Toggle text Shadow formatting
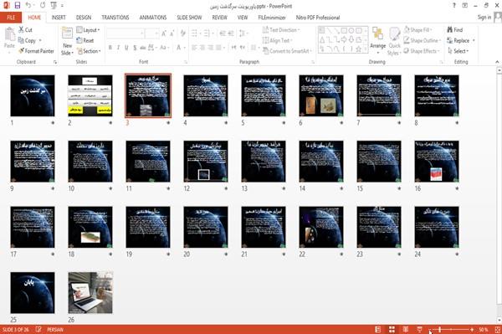The image size is (502, 334). click(x=135, y=48)
